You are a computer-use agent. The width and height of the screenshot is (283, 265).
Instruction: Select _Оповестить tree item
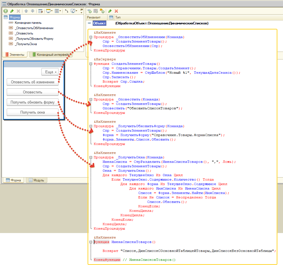(24, 33)
